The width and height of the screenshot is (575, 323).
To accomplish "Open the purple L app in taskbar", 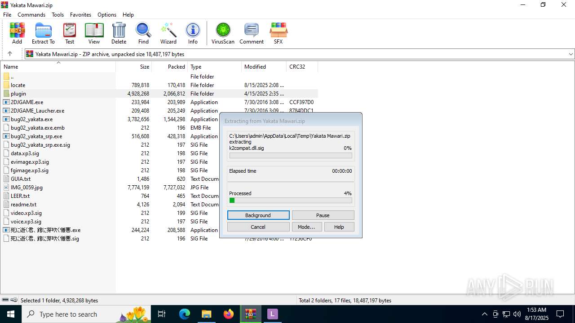I will [272, 314].
